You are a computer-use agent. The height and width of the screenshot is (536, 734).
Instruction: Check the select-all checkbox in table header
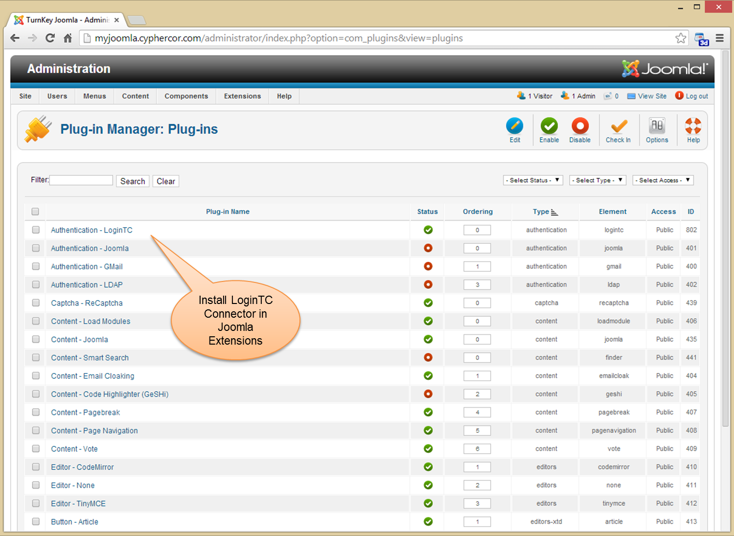[x=35, y=212]
